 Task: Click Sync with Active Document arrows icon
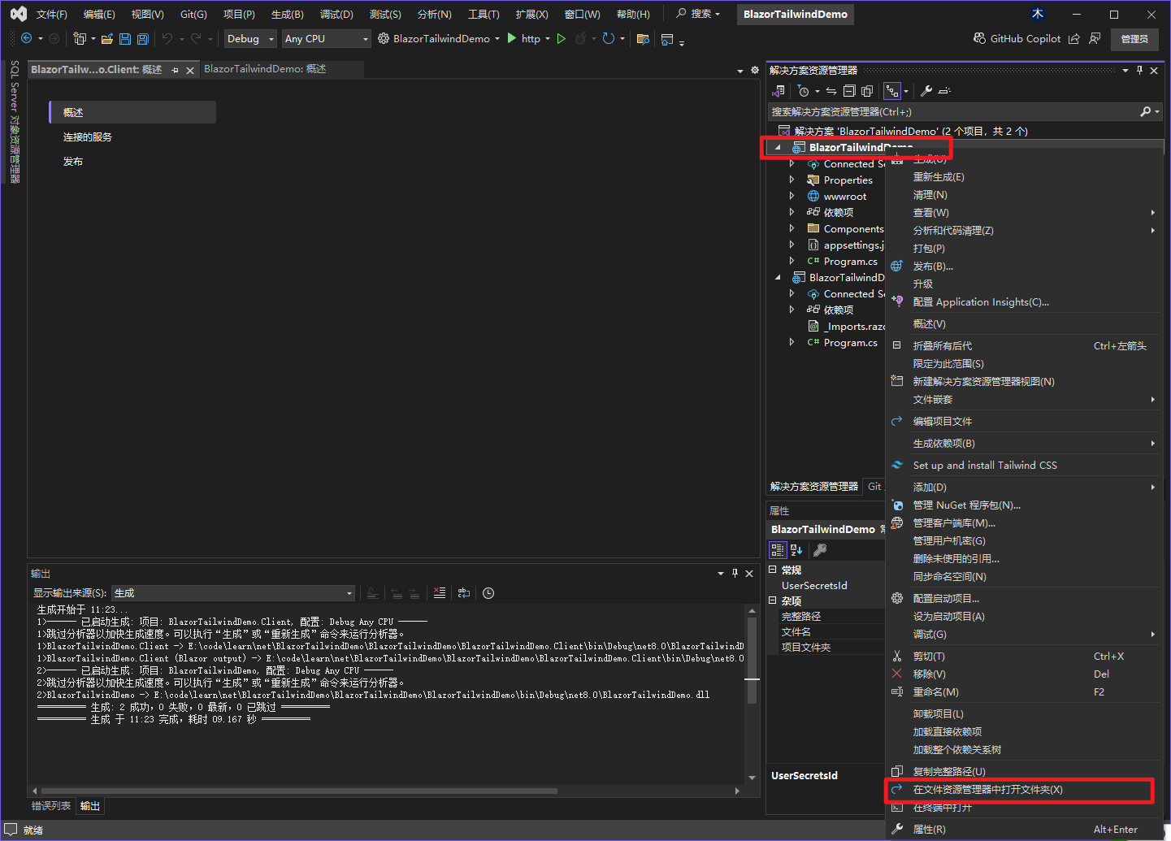point(831,91)
